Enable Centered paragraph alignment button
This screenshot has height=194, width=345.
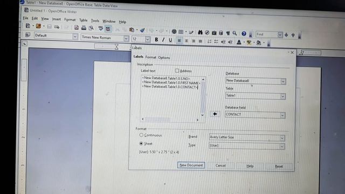tap(187, 41)
